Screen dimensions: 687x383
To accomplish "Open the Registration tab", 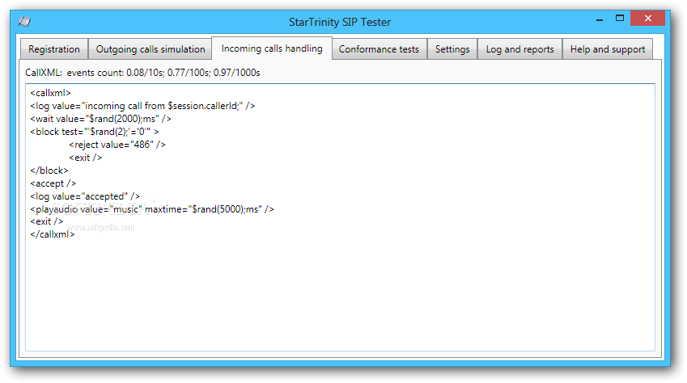I will coord(54,49).
